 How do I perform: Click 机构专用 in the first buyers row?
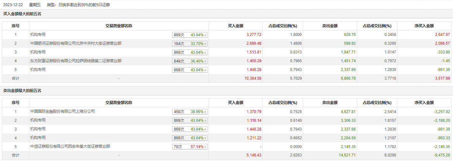(x=38, y=35)
